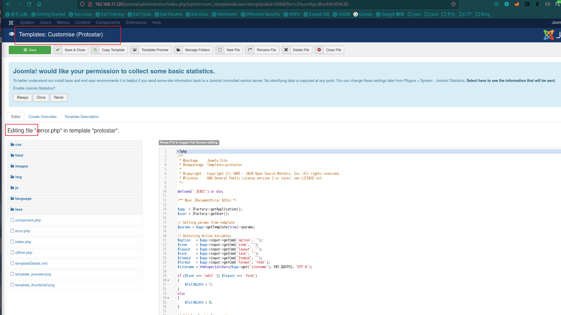Open the System menu
The image size is (561, 315).
tap(27, 22)
